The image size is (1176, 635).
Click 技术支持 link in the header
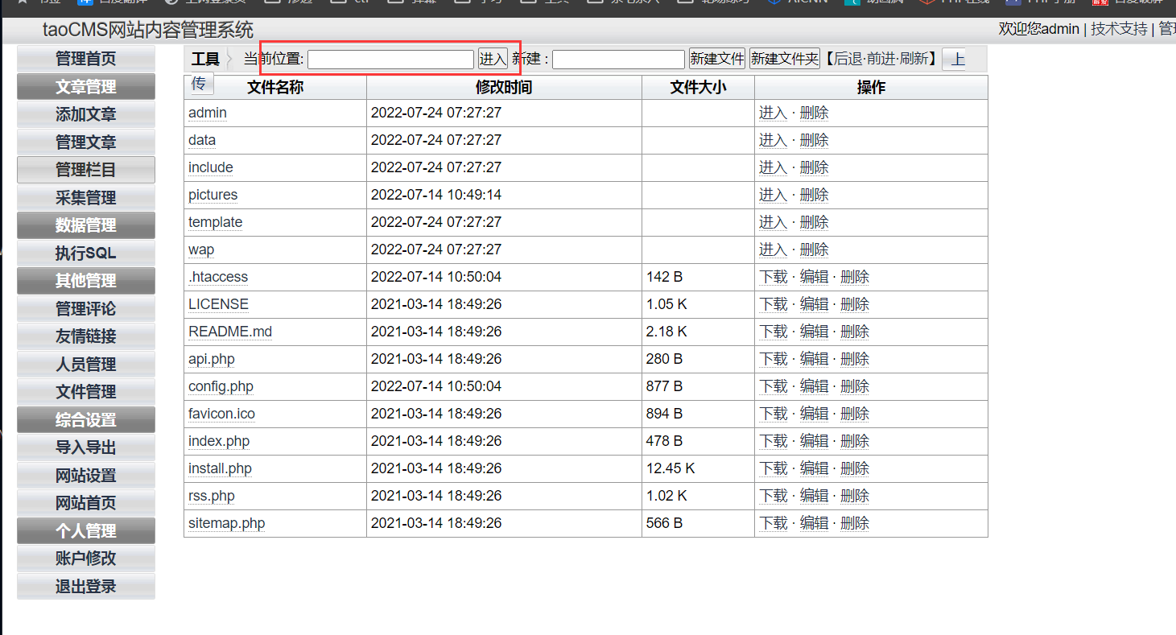pos(1119,29)
